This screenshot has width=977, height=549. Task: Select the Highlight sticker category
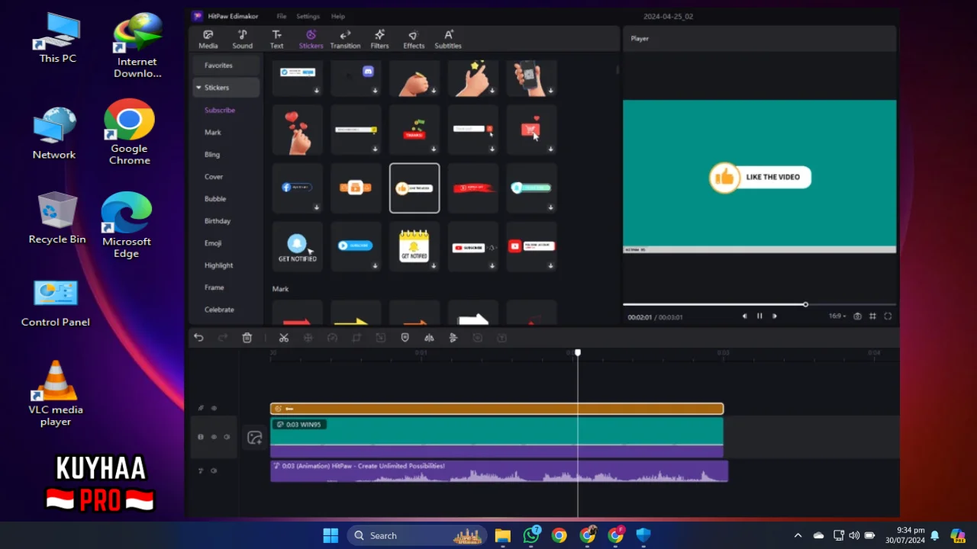pyautogui.click(x=219, y=265)
